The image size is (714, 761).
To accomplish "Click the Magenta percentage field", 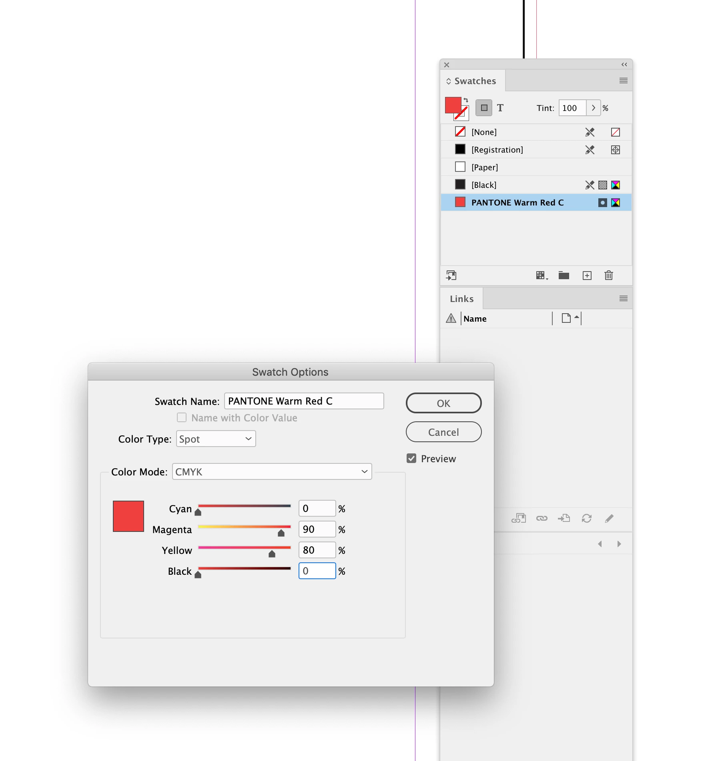I will pyautogui.click(x=317, y=529).
